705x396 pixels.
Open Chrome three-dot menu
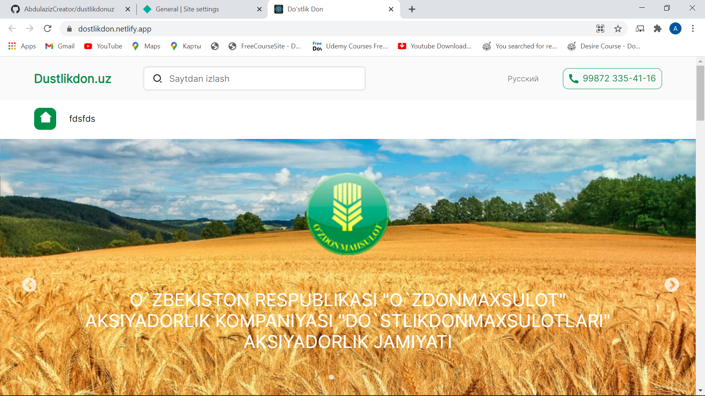(x=693, y=29)
